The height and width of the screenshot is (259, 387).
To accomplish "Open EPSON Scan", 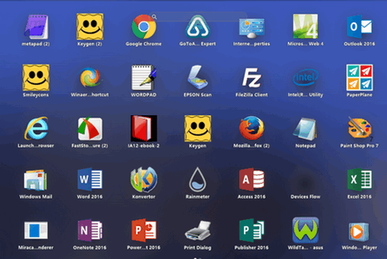I will click(x=197, y=77).
